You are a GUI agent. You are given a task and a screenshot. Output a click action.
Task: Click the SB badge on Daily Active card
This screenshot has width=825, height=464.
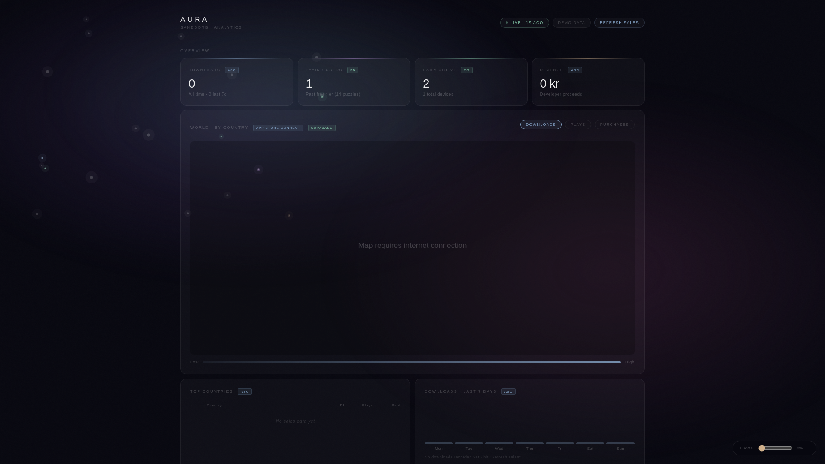click(x=467, y=70)
